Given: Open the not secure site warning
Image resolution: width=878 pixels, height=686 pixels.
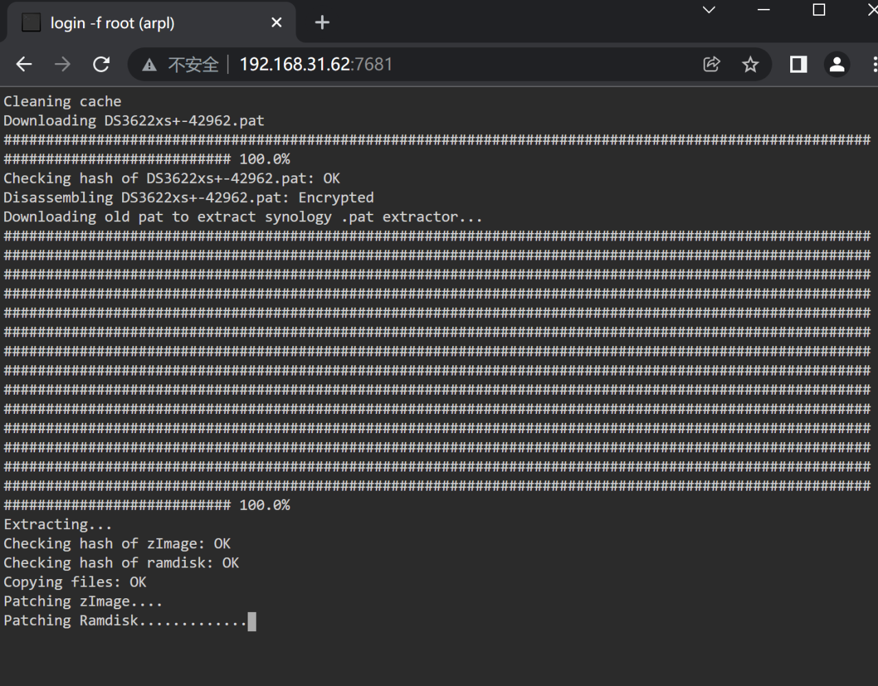Looking at the screenshot, I should pos(180,64).
